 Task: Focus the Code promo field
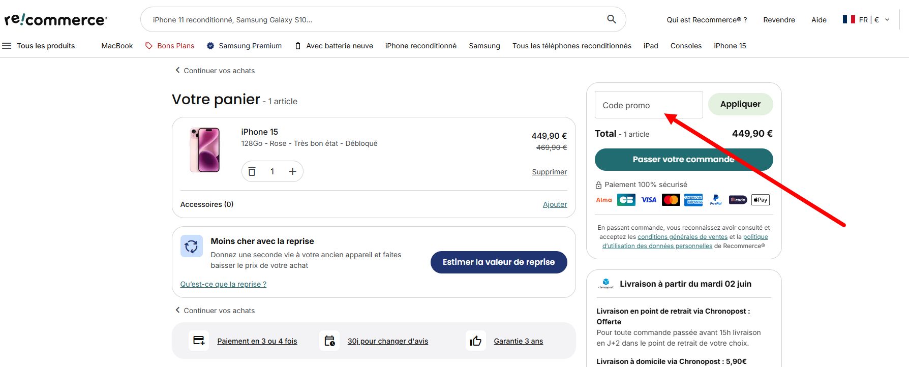[x=649, y=105]
